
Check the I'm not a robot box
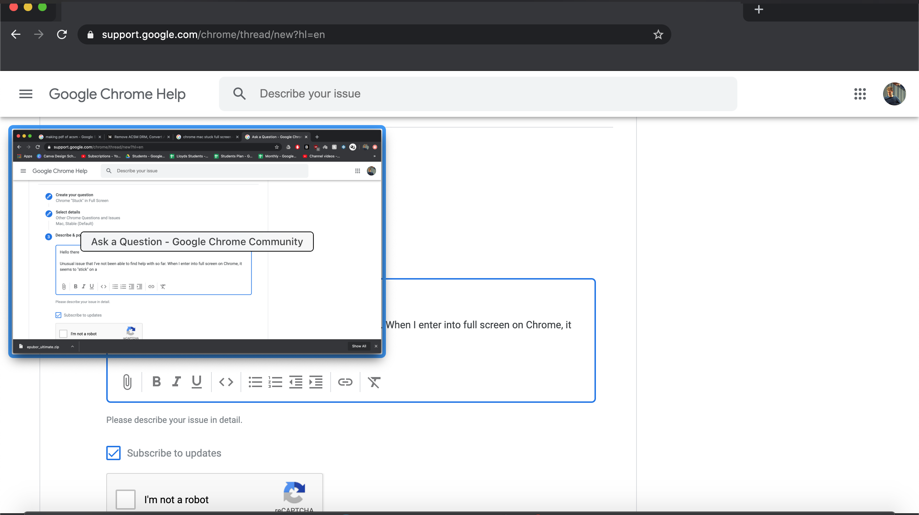pyautogui.click(x=126, y=499)
